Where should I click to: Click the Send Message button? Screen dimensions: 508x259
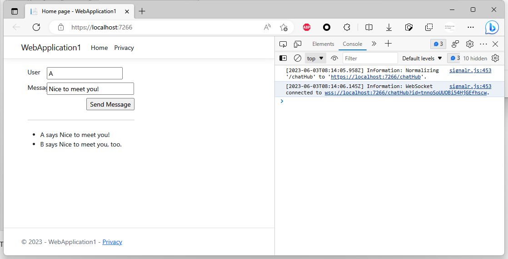coord(110,104)
